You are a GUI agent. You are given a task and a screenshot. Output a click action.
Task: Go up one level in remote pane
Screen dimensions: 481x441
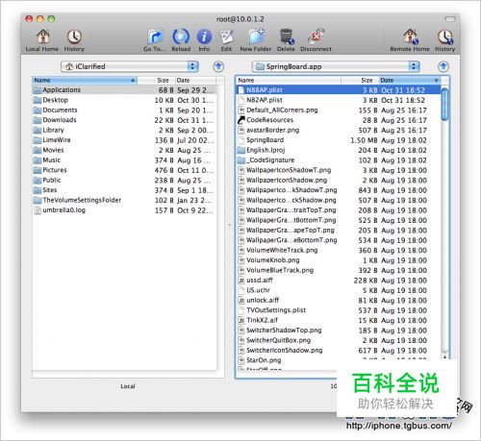443,66
